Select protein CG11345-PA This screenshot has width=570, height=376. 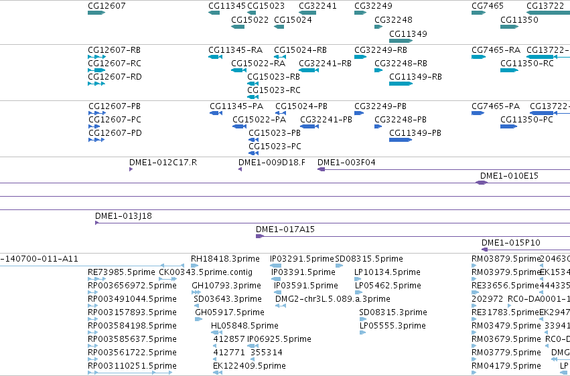236,106
